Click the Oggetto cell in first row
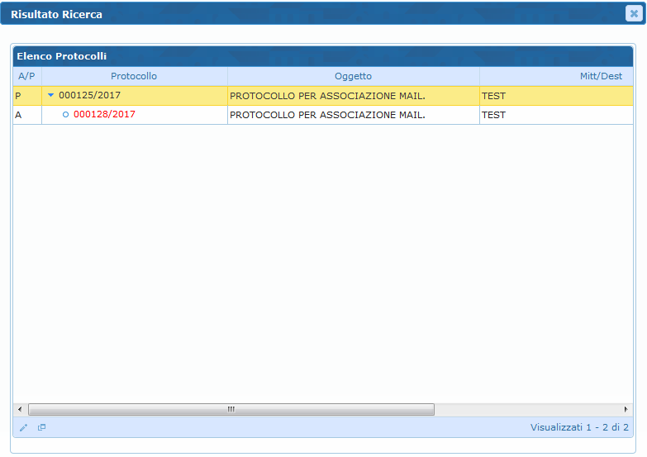The height and width of the screenshot is (457, 647). point(353,96)
